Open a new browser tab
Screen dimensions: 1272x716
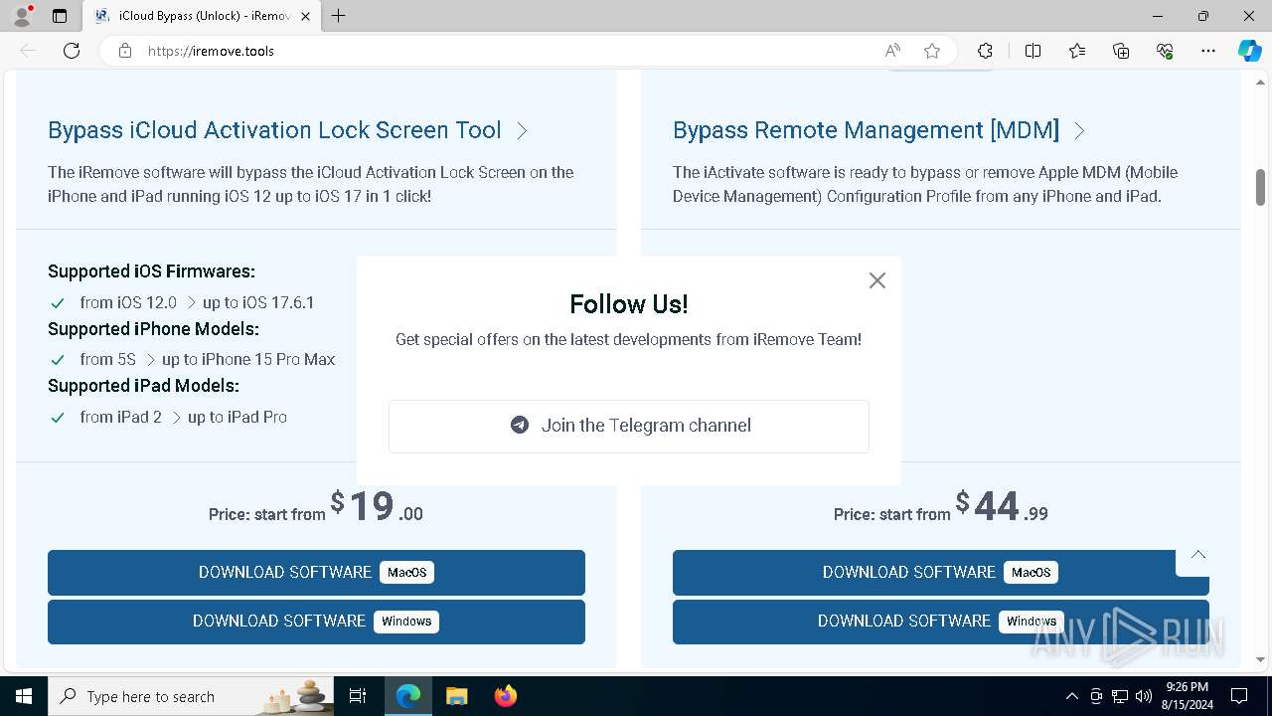coord(338,16)
